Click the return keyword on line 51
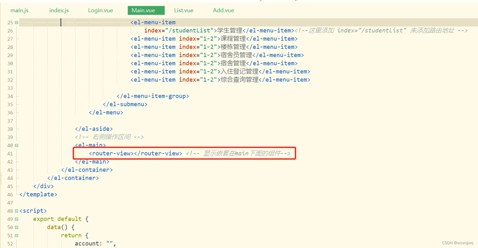 [x=71, y=235]
